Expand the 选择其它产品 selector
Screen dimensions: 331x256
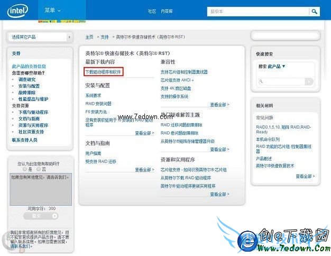[40, 37]
